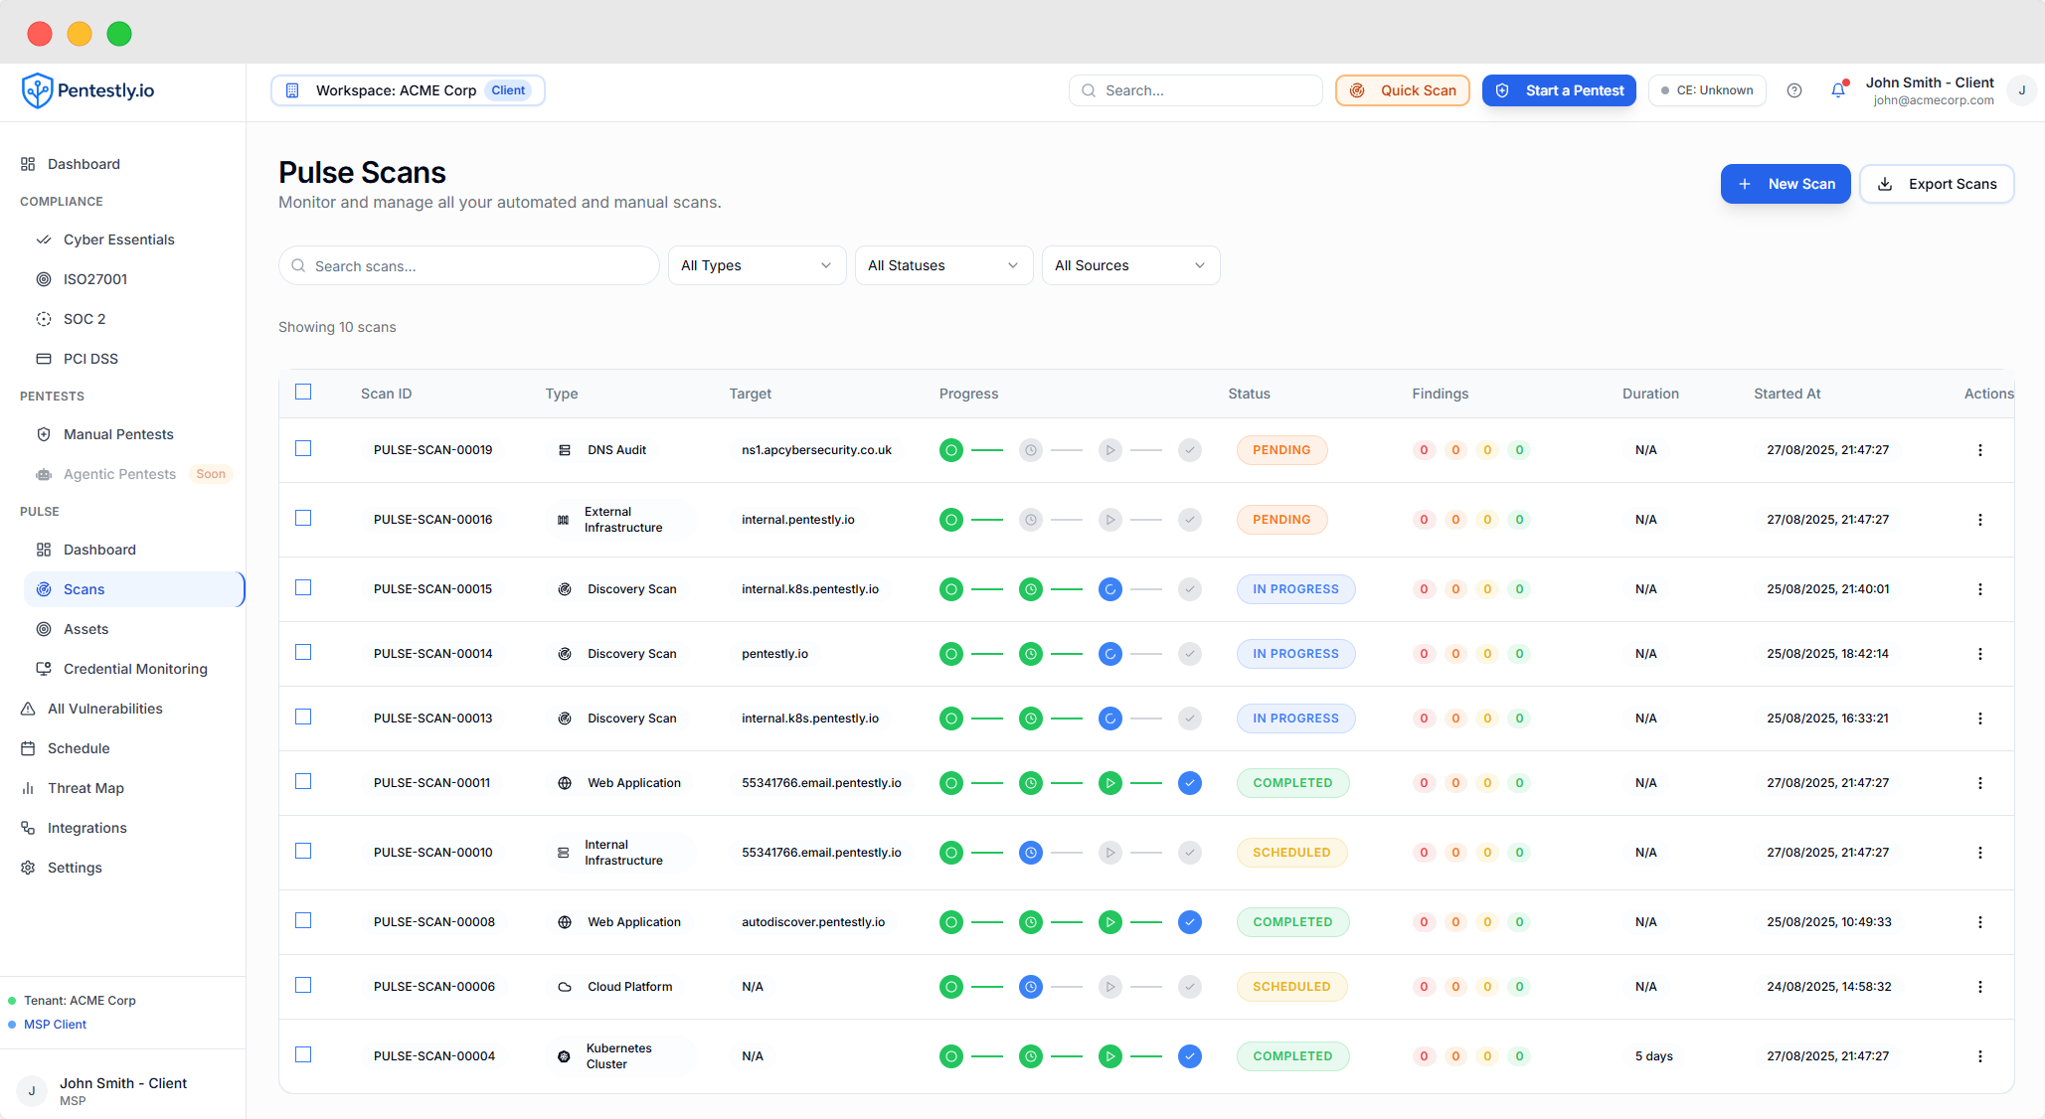Open actions menu for PULSE-SCAN-00013
This screenshot has width=2045, height=1119.
click(1980, 719)
